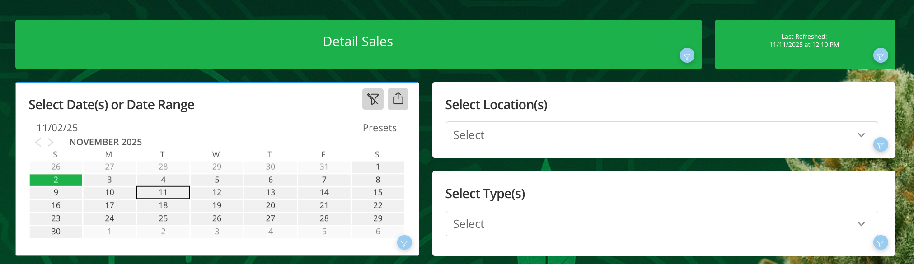Click the 11/02/25 date field
Screen dimensions: 914x264
click(x=57, y=128)
